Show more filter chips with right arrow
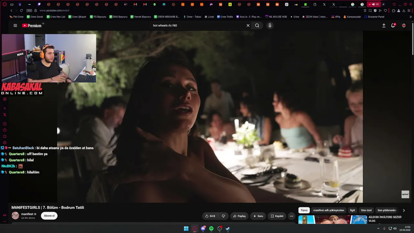This screenshot has width=414, height=233. pos(404,210)
